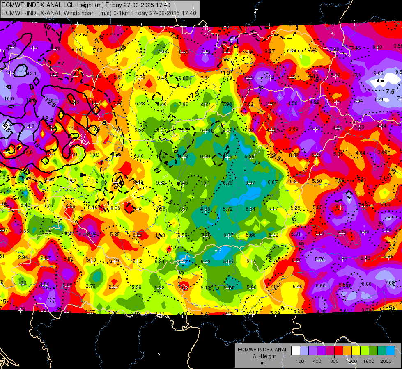The width and height of the screenshot is (402, 369).
Task: Click the 2.57 grid value
Action: pyautogui.click(x=46, y=258)
